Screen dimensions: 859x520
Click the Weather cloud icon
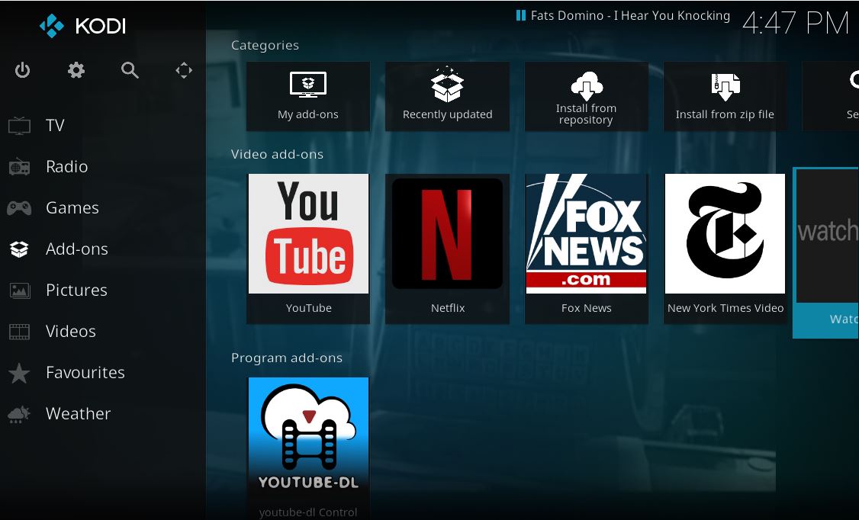(19, 414)
